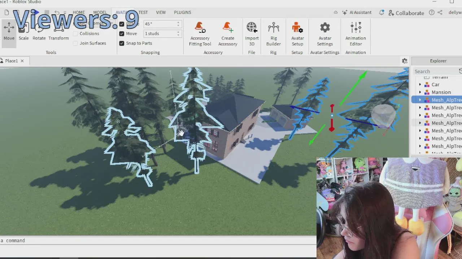The image size is (462, 259).
Task: Close the Place1 document tab
Action: [22, 61]
